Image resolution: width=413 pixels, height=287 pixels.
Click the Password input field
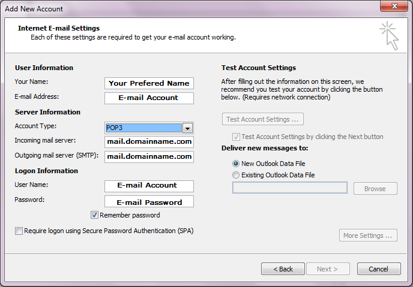point(149,202)
